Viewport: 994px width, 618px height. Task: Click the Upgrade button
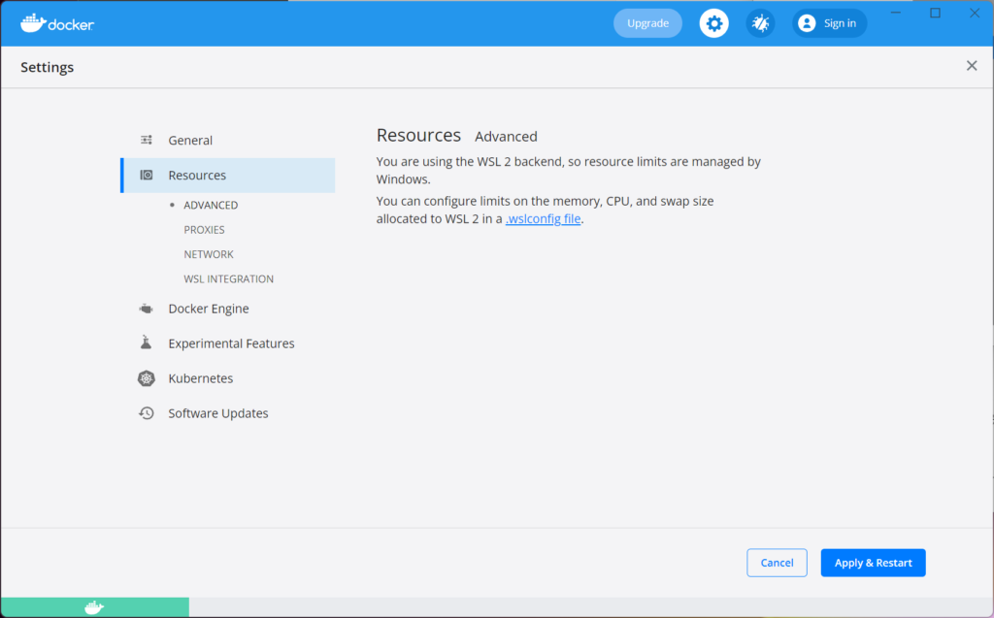coord(647,23)
